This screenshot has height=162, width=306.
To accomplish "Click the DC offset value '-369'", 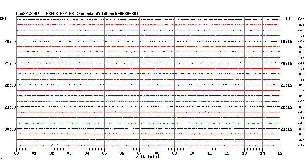I will click(x=301, y=36).
